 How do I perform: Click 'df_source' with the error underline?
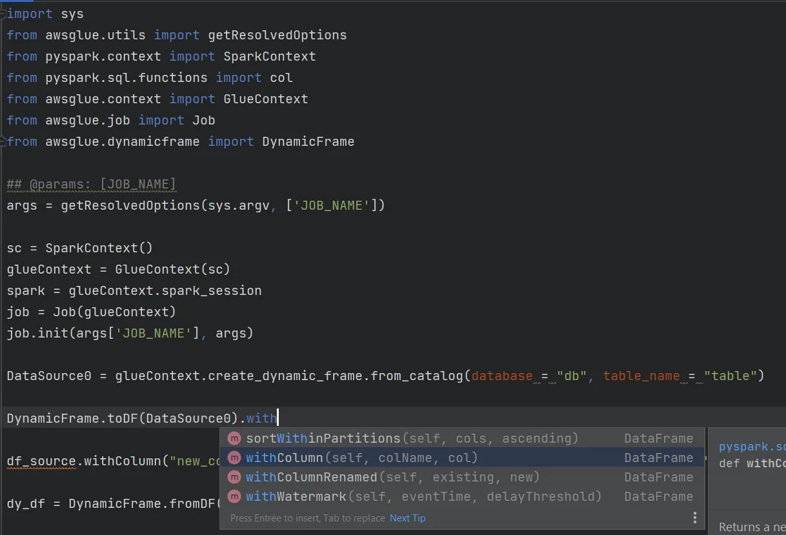pyautogui.click(x=41, y=461)
